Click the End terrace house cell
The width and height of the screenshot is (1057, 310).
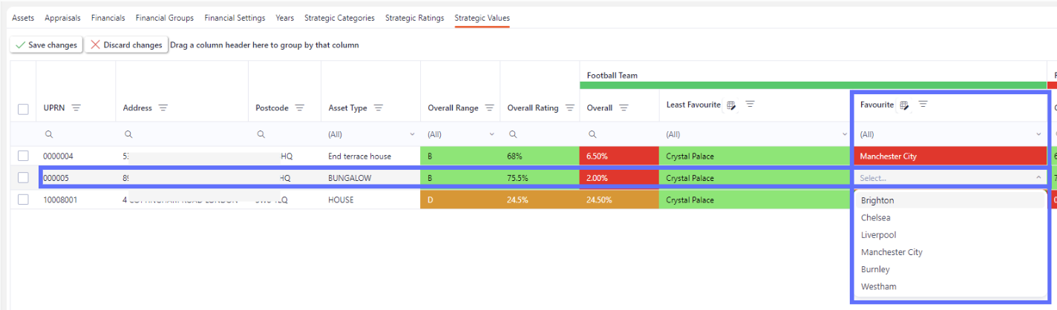(370, 156)
